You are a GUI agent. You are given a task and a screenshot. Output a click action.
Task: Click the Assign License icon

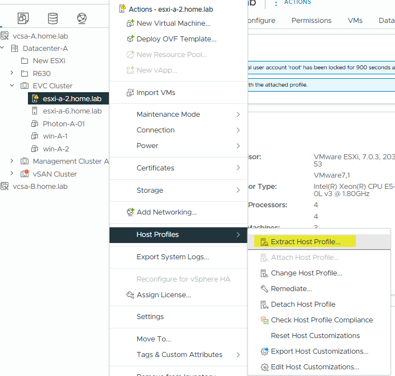[x=130, y=294]
